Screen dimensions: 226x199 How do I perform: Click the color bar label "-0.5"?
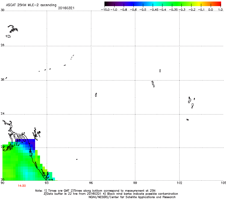pos(143,10)
